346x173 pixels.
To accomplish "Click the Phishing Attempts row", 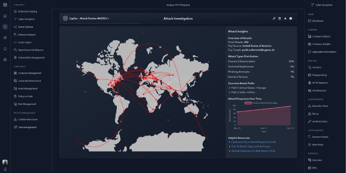I will coord(261,72).
